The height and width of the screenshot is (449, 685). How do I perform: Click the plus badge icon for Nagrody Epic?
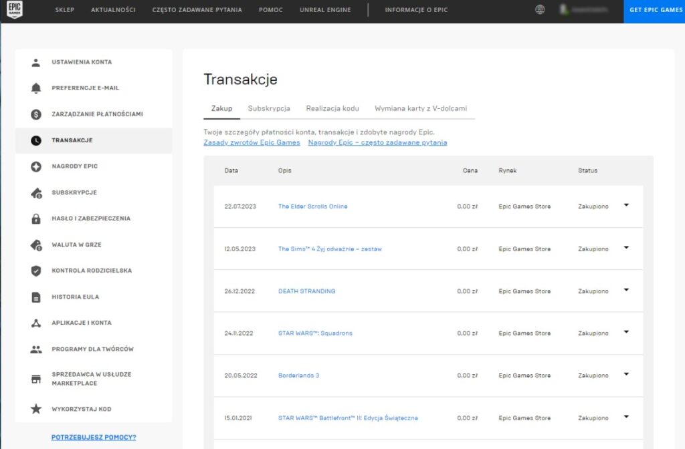(x=36, y=166)
